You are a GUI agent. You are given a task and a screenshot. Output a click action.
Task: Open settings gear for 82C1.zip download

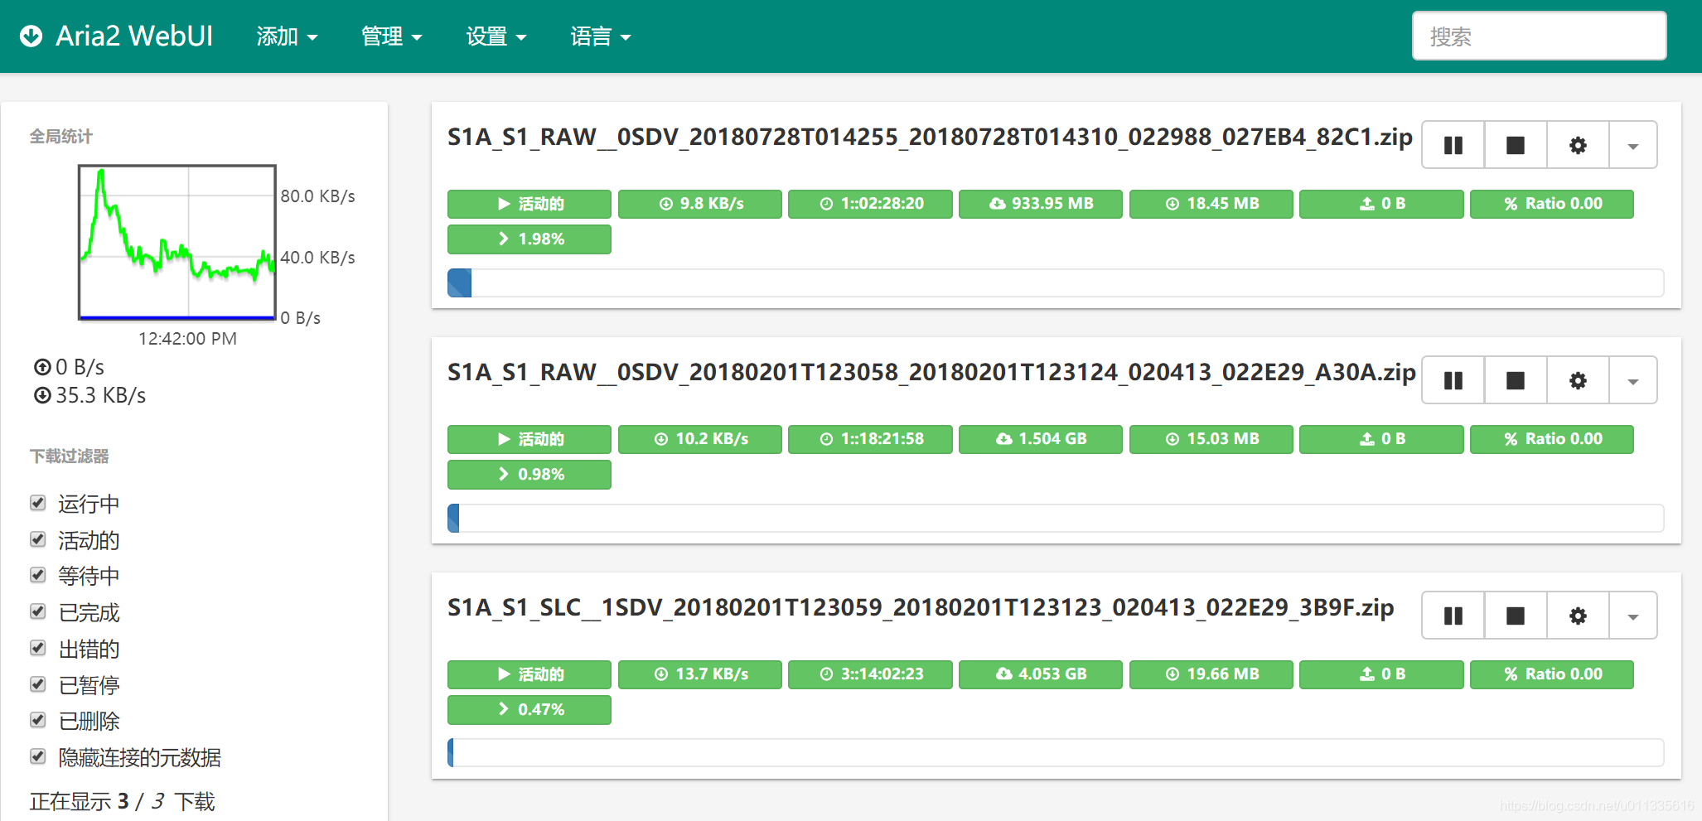point(1578,145)
